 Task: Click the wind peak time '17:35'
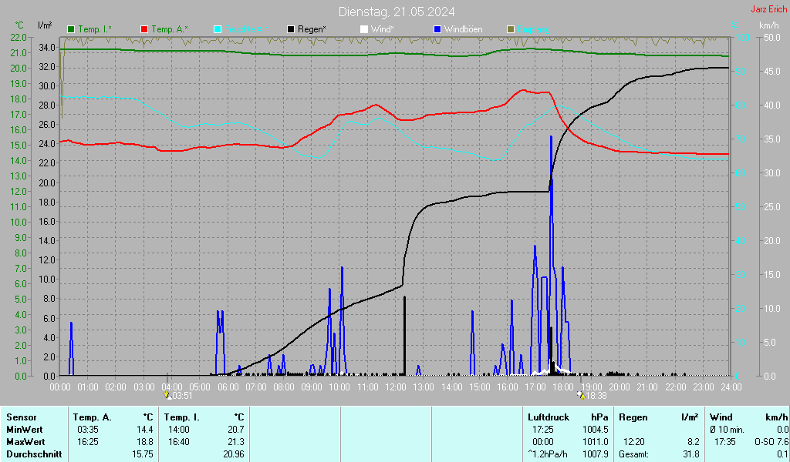point(725,442)
